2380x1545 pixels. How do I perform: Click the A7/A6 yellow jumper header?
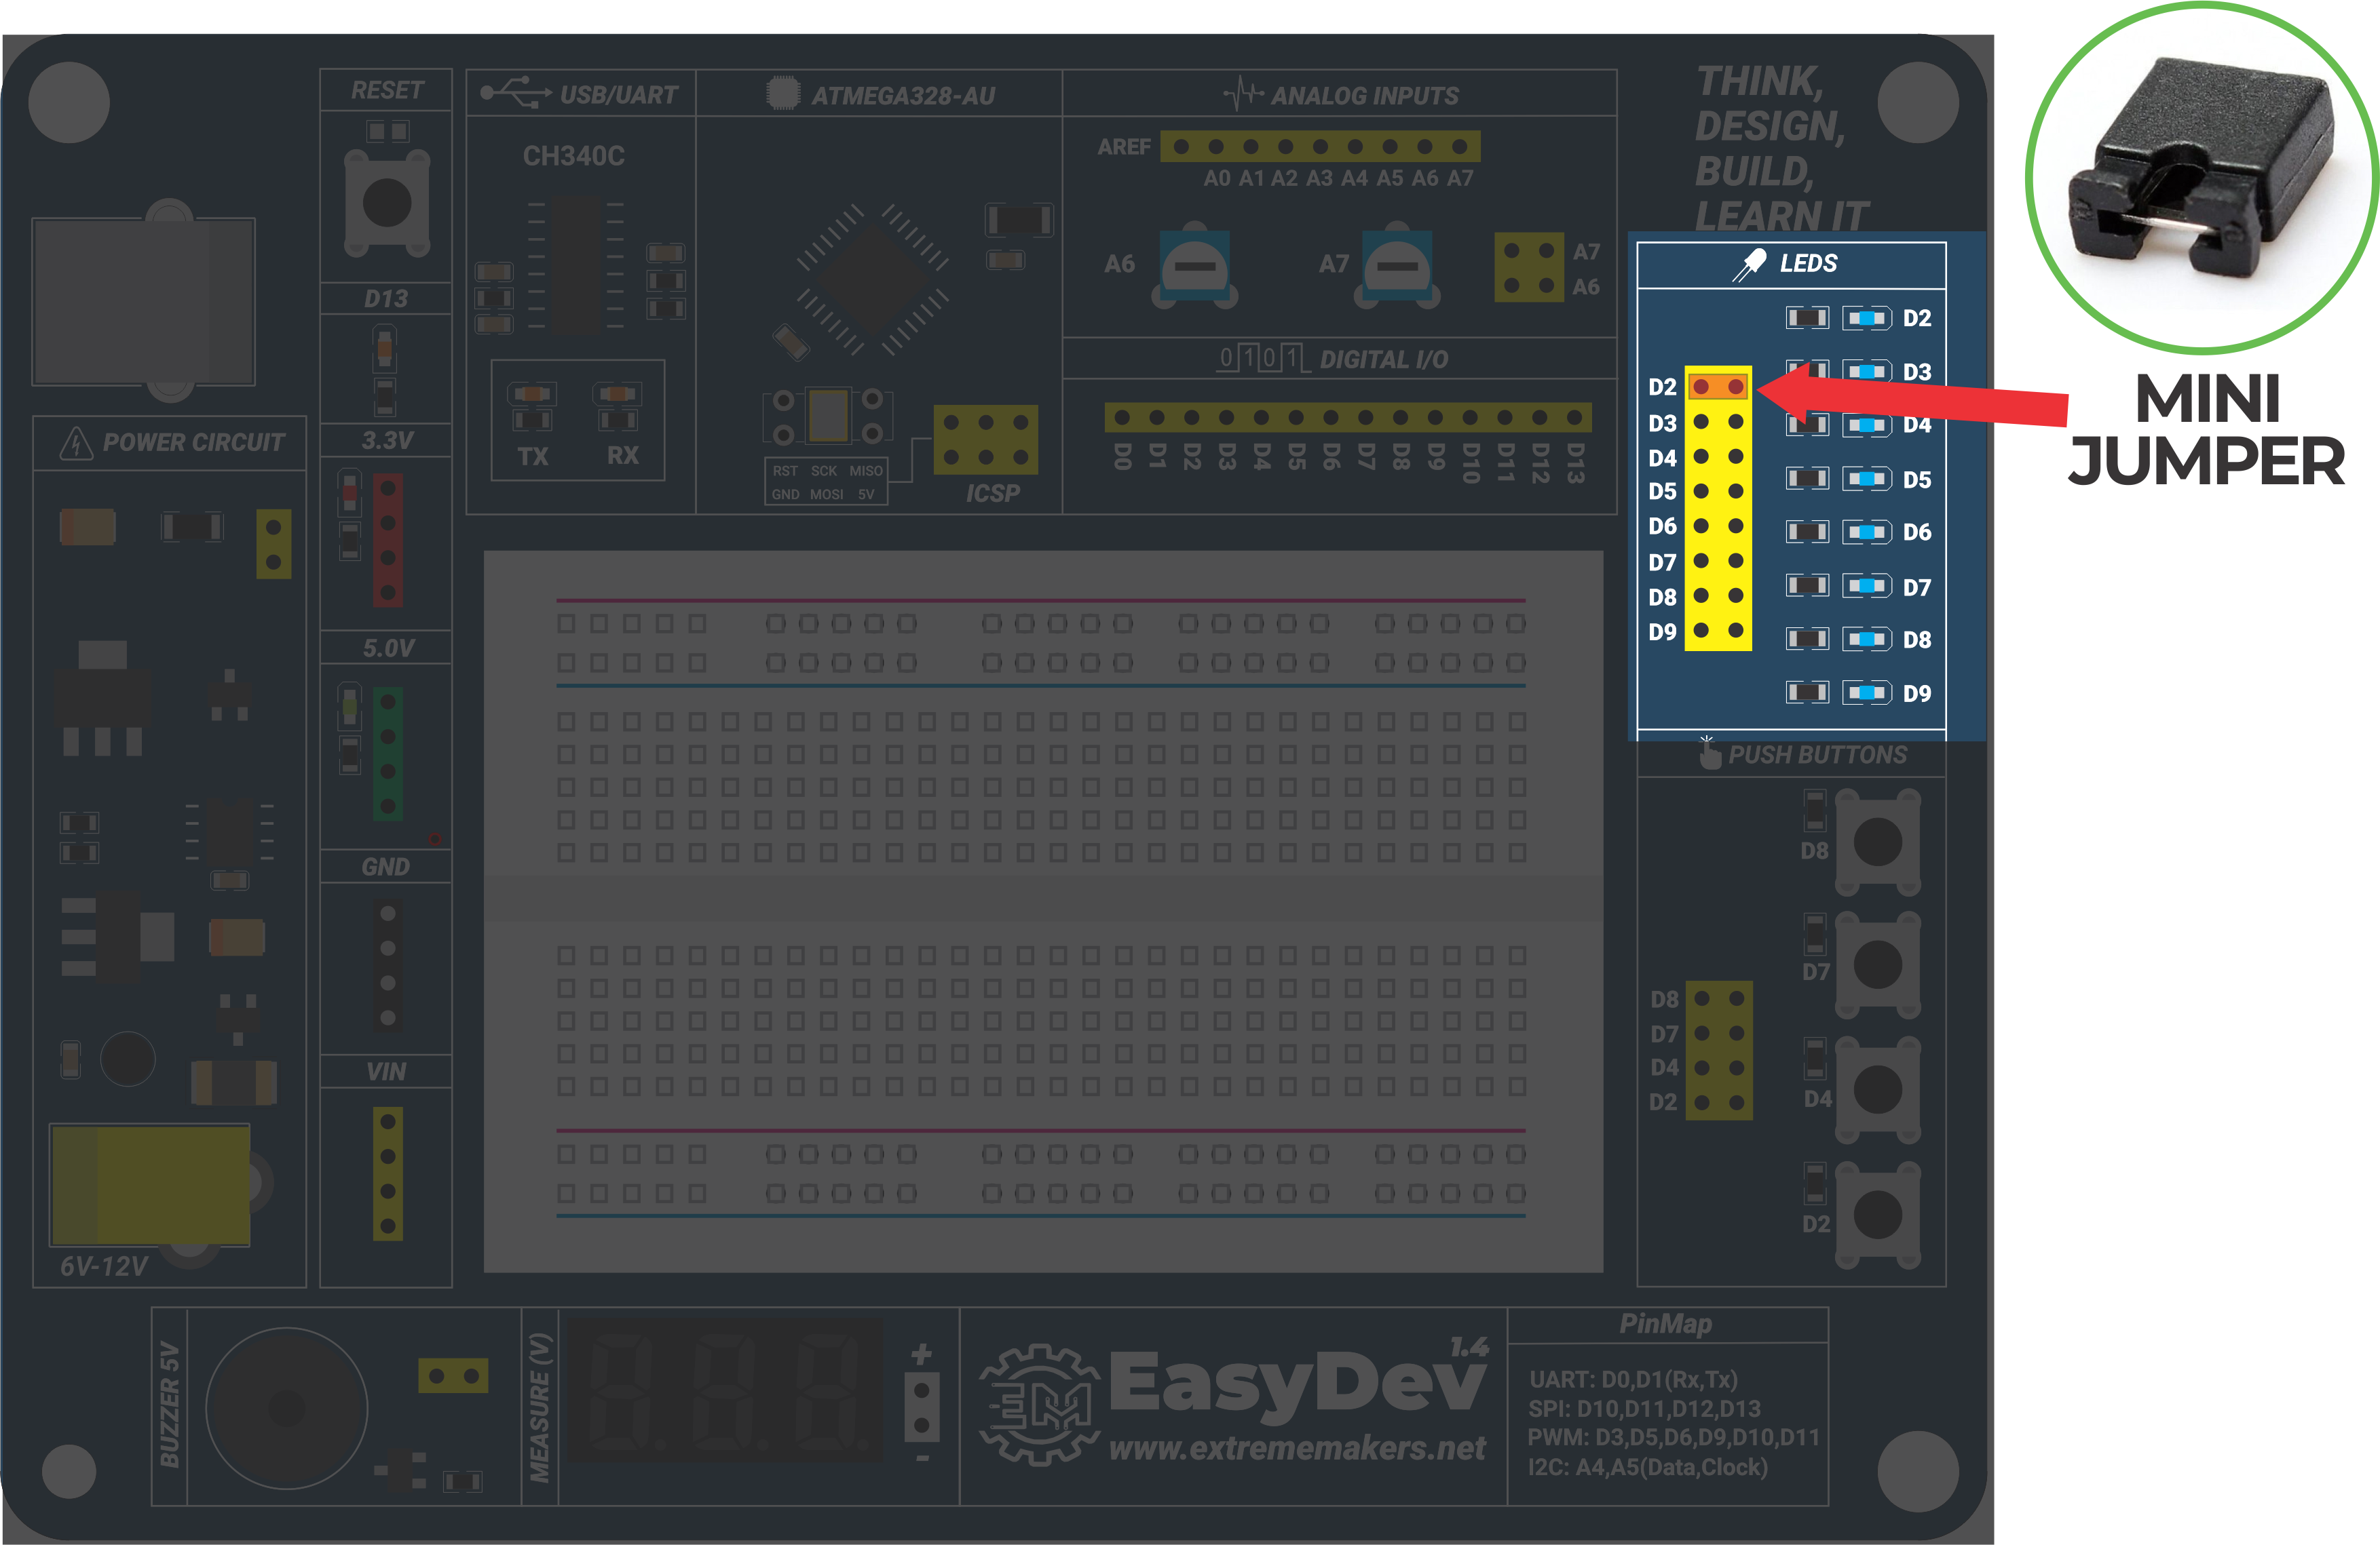click(x=1529, y=268)
